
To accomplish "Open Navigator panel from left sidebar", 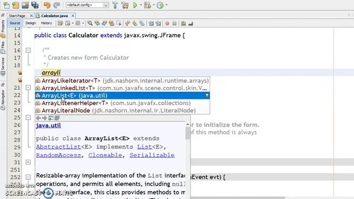I will tap(3, 99).
